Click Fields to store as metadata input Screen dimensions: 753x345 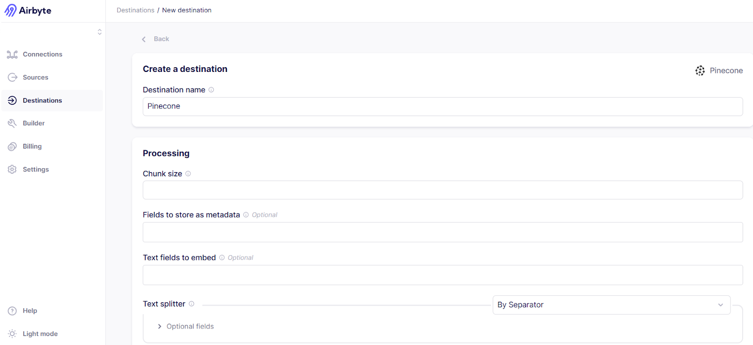click(443, 232)
